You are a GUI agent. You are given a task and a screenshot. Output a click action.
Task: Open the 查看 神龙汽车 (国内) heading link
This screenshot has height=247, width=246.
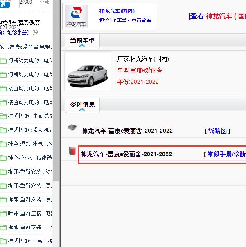pyautogui.click(x=217, y=16)
